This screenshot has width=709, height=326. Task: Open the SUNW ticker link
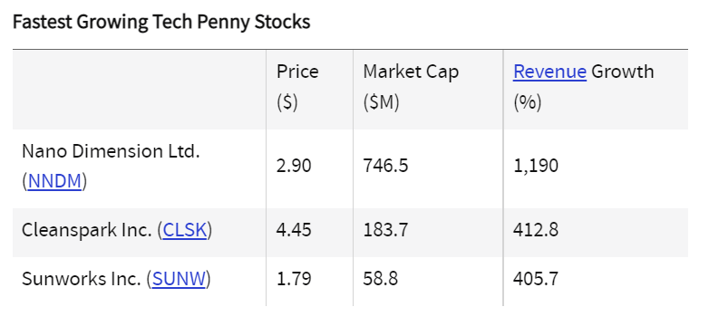point(179,279)
